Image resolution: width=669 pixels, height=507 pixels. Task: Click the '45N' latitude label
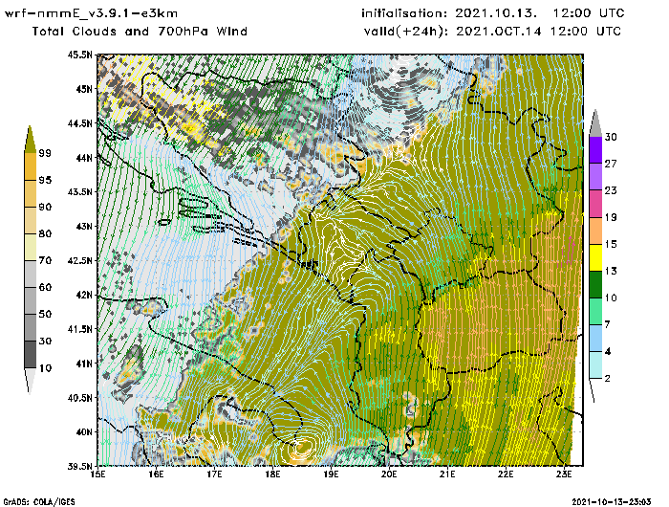84,89
